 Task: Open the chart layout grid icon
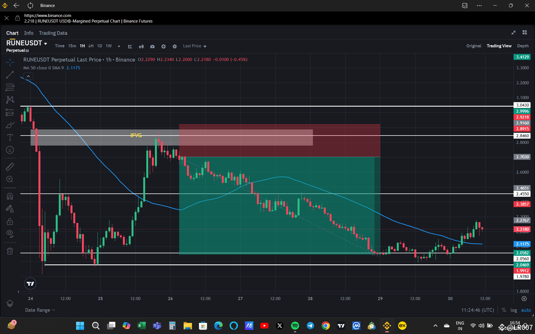pyautogui.click(x=525, y=33)
